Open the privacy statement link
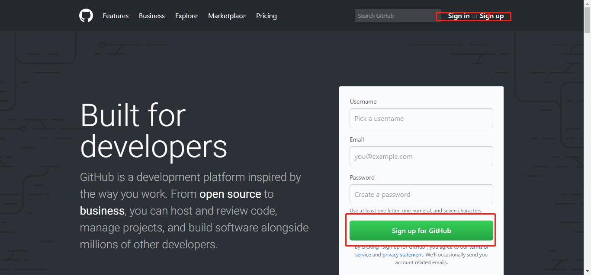 [402, 255]
